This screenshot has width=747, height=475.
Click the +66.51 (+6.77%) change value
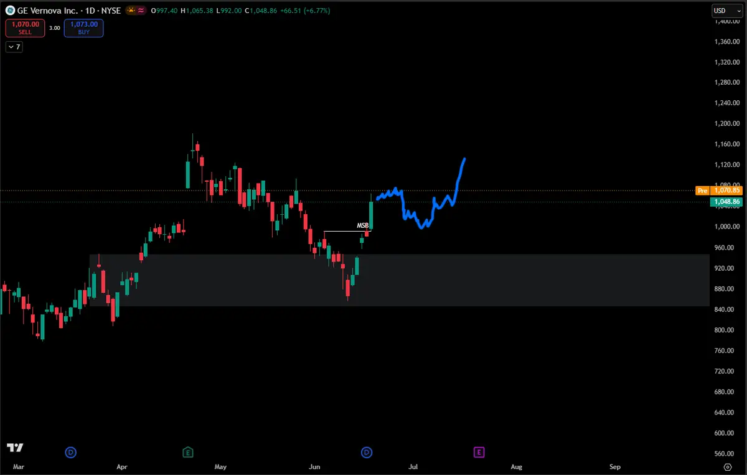coord(305,11)
